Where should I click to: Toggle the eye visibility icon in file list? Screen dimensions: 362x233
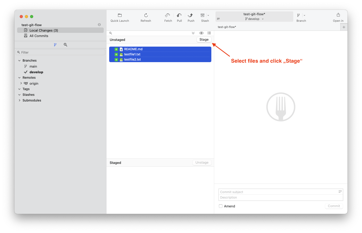pyautogui.click(x=201, y=33)
